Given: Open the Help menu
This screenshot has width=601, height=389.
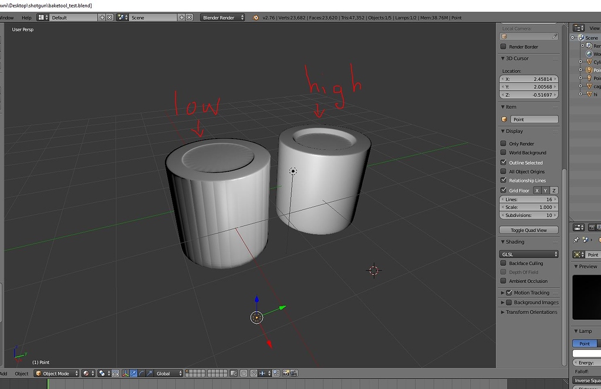Looking at the screenshot, I should click(x=26, y=18).
